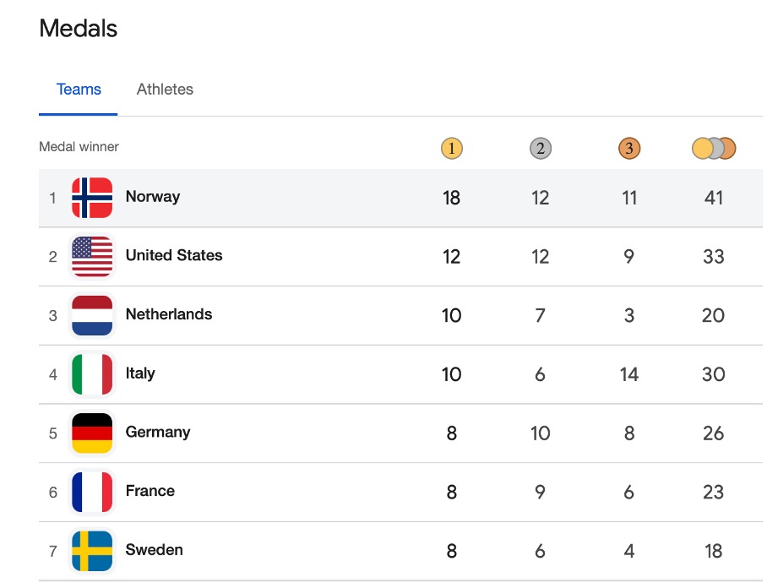Open the Norway team link
The width and height of the screenshot is (767, 583).
point(153,197)
